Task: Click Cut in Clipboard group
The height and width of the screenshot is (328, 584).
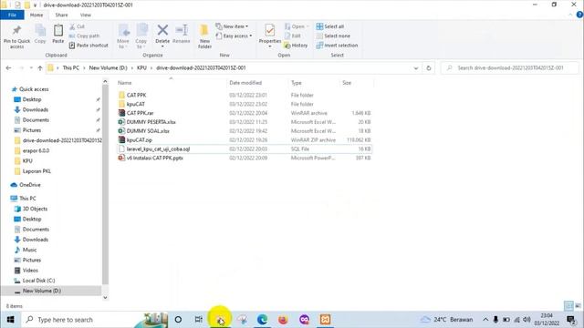Action: [77, 26]
